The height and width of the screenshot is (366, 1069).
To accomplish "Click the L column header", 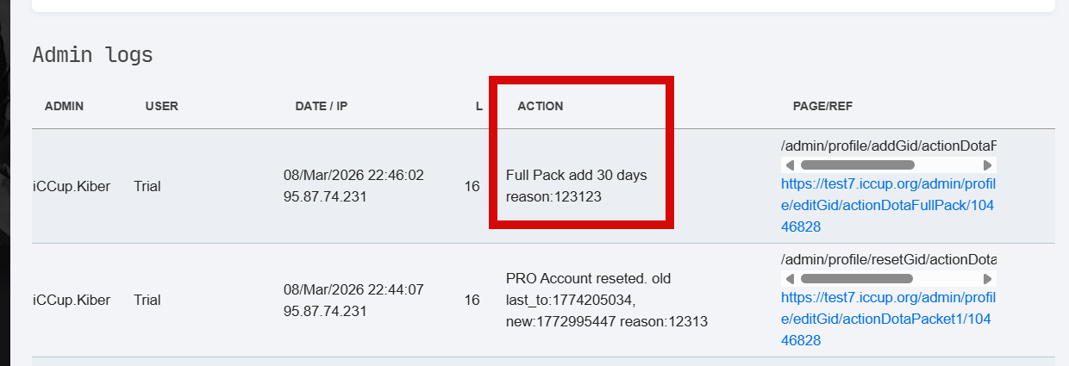I will [479, 107].
